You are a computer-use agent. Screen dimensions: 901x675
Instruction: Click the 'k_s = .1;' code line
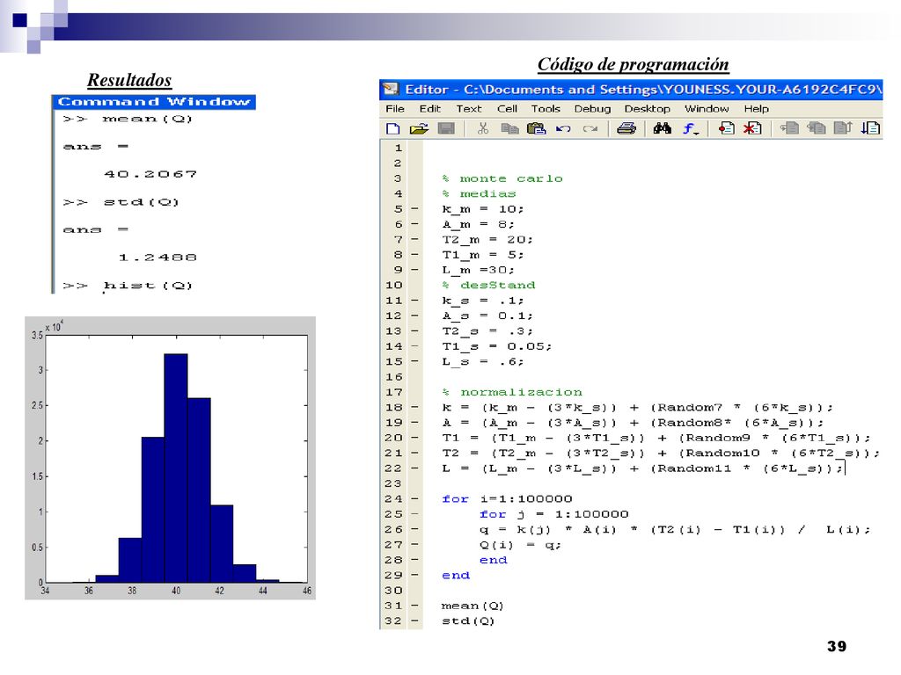tap(483, 301)
